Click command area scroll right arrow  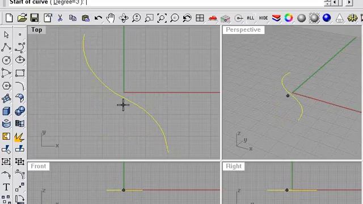click(x=349, y=2)
